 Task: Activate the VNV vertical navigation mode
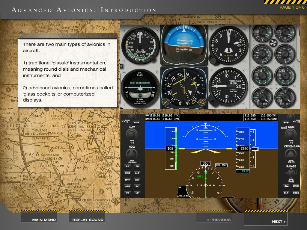point(137,179)
